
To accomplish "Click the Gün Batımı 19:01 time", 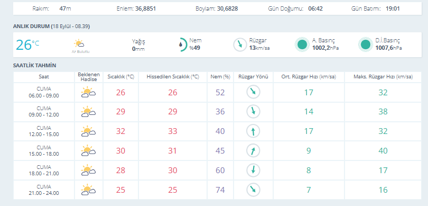I will click(x=393, y=8).
